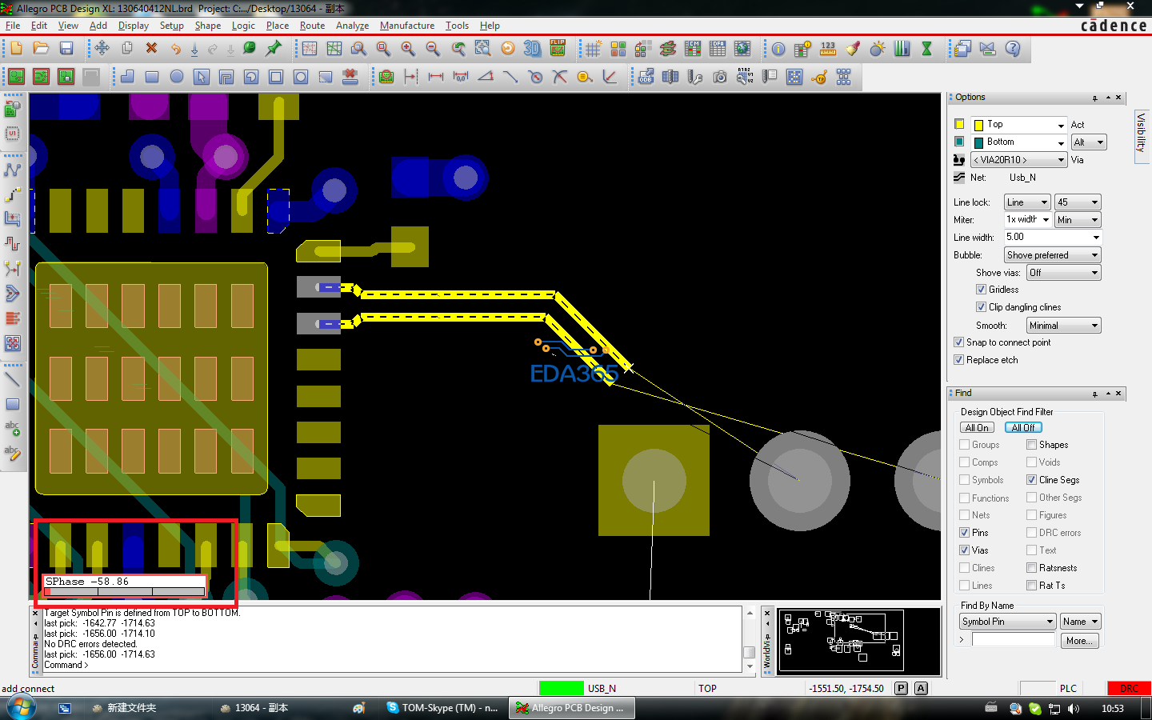This screenshot has height=720, width=1152.
Task: Open a design with the folder icon
Action: [41, 49]
